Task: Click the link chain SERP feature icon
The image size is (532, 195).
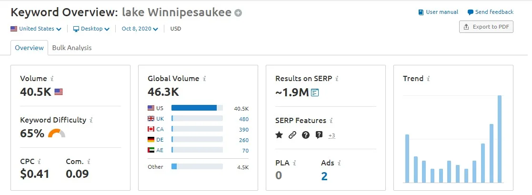Action: point(292,135)
